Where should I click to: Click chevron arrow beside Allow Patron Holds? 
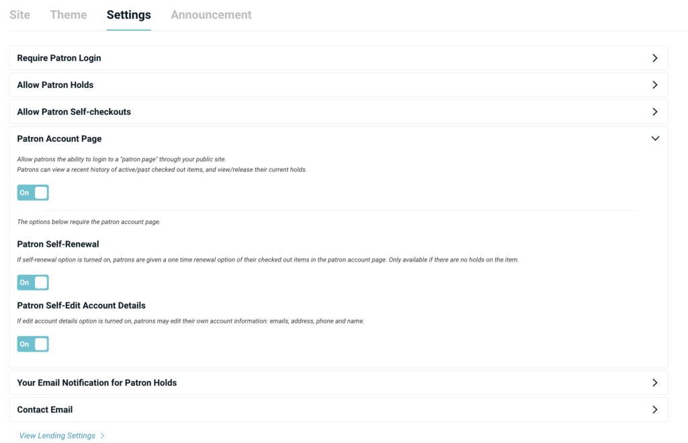pyautogui.click(x=655, y=85)
